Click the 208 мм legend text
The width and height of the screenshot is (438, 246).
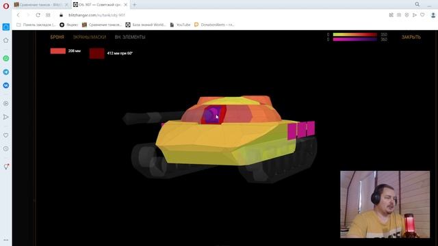75,51
